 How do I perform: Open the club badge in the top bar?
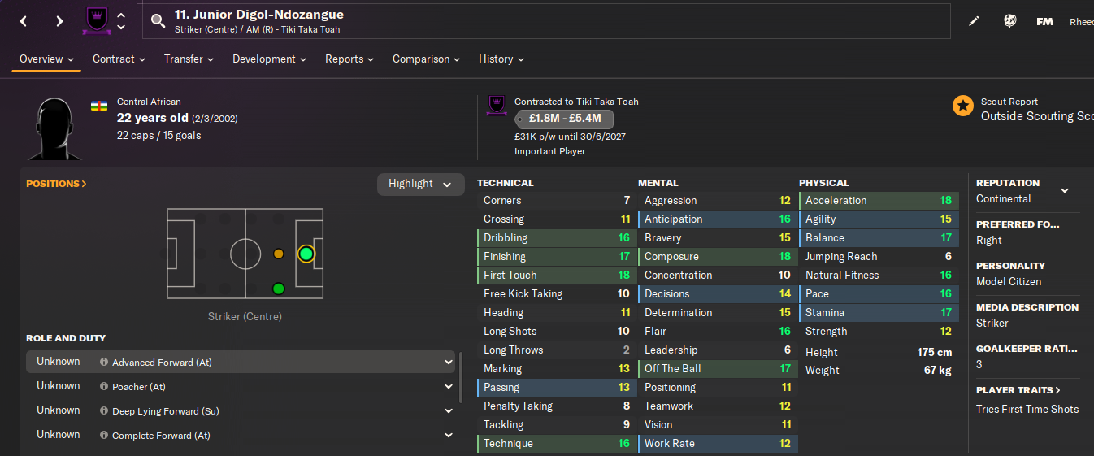click(x=95, y=21)
